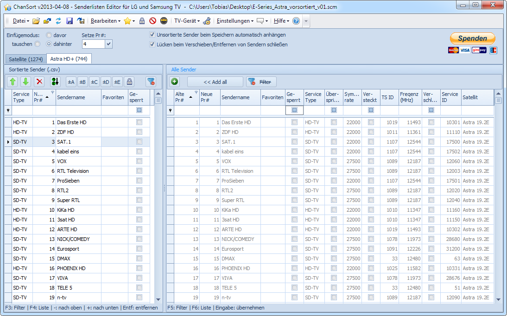Save the channel list with the floppy icon
This screenshot has height=316, width=507.
click(x=69, y=21)
